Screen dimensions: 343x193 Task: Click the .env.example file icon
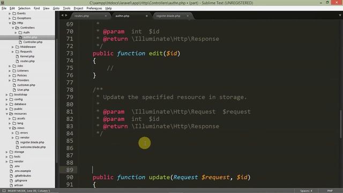tap(11, 171)
